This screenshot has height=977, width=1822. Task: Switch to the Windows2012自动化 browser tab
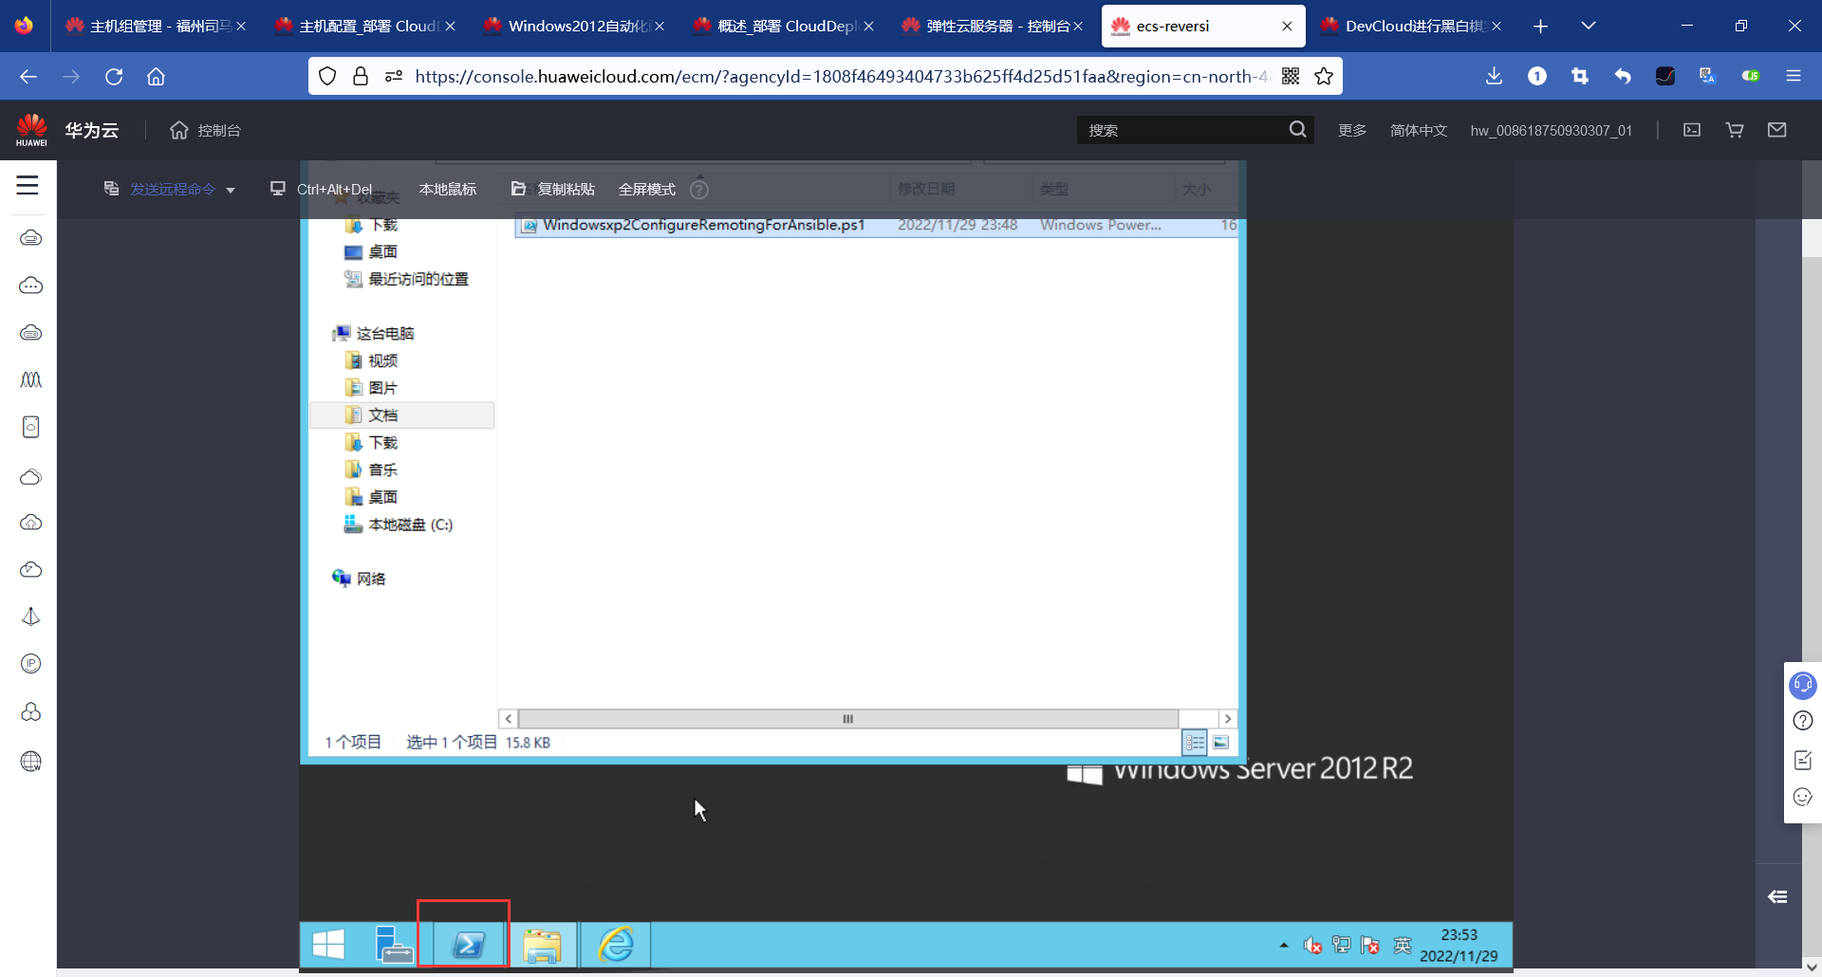(573, 26)
